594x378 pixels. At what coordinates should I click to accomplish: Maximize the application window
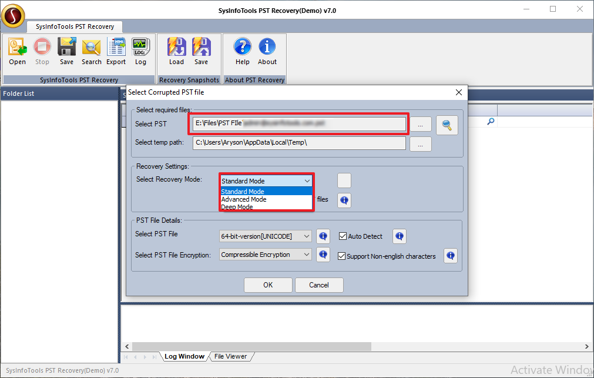click(553, 9)
